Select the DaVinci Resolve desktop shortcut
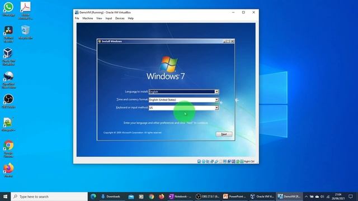Viewport: 358px width, 201px height. pos(8,34)
